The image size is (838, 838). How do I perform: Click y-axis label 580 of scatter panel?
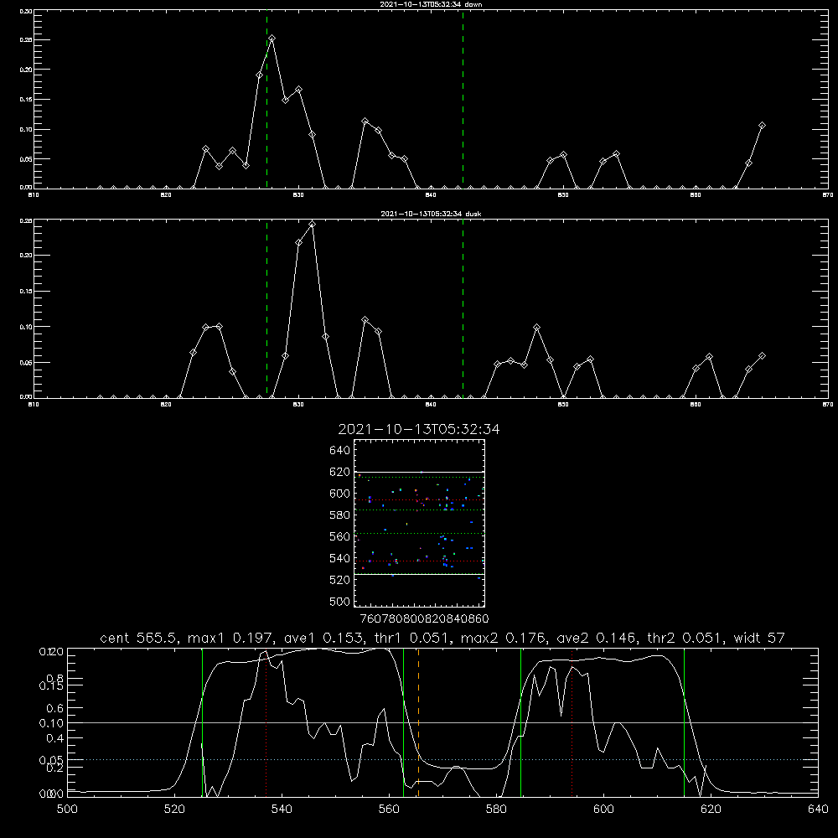pos(340,515)
